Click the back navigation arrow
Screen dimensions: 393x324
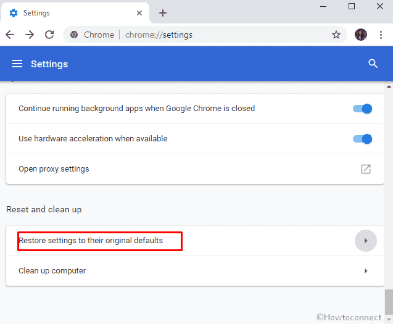point(10,35)
